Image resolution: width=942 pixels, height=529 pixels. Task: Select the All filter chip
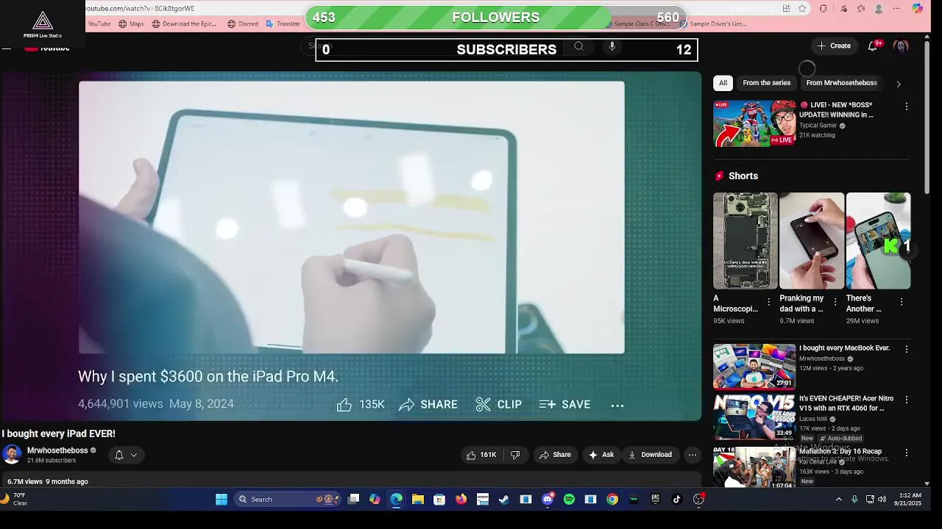coord(723,83)
